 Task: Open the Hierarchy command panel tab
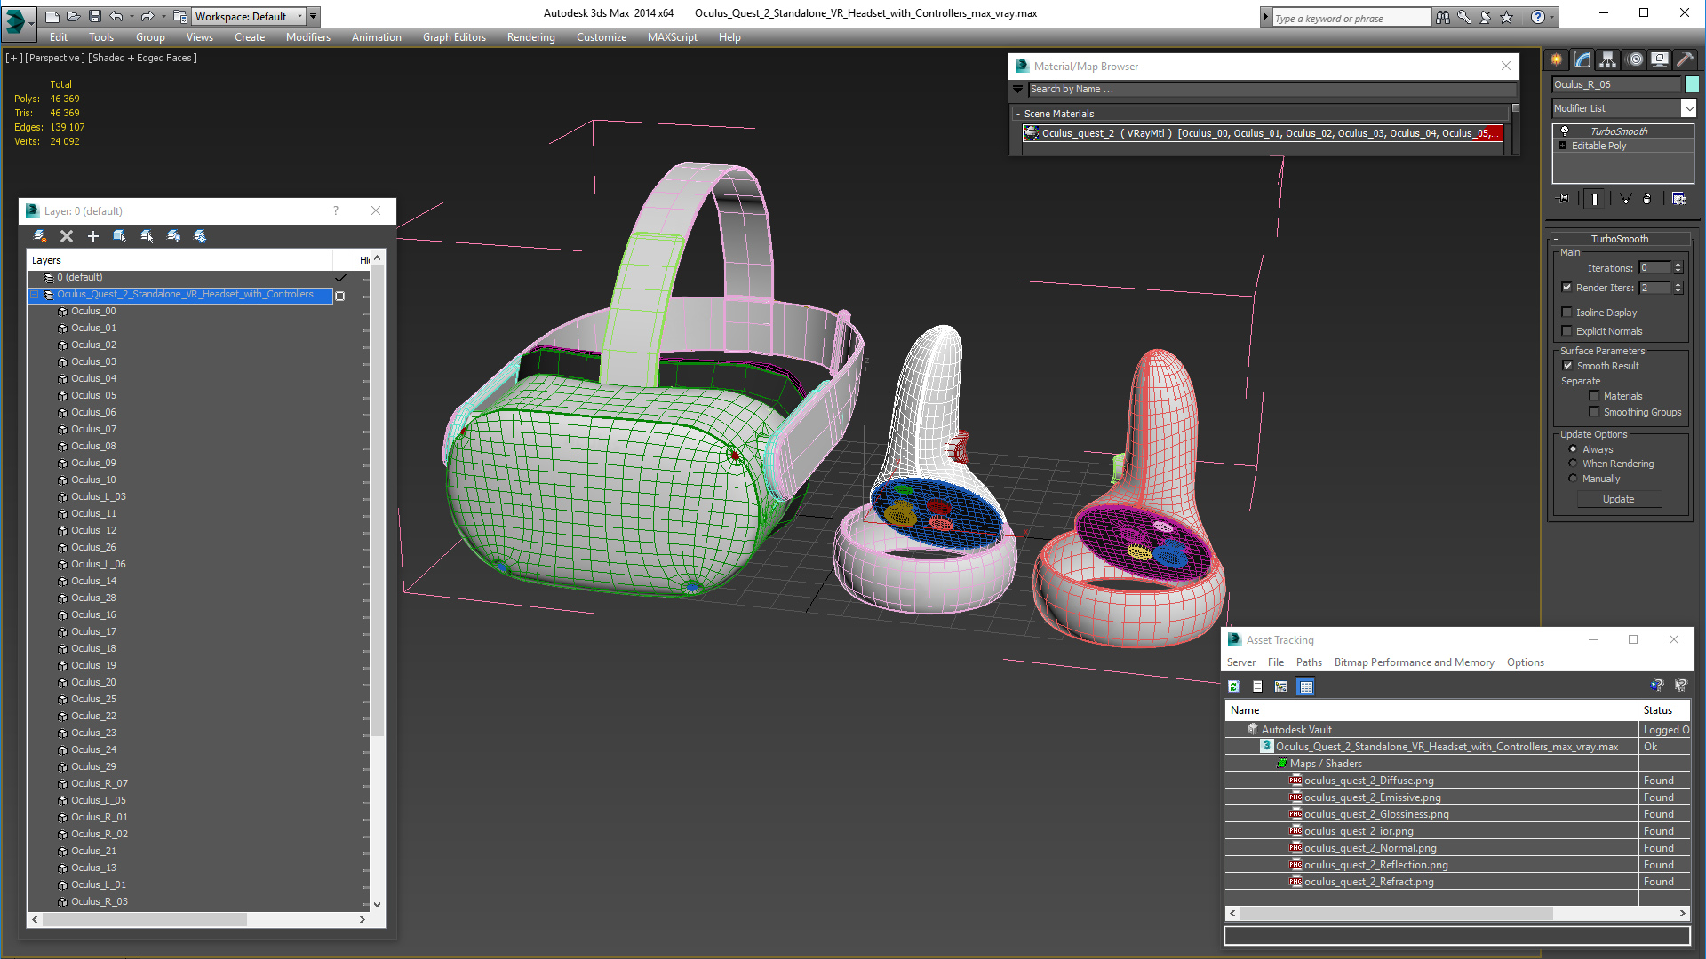[1608, 59]
